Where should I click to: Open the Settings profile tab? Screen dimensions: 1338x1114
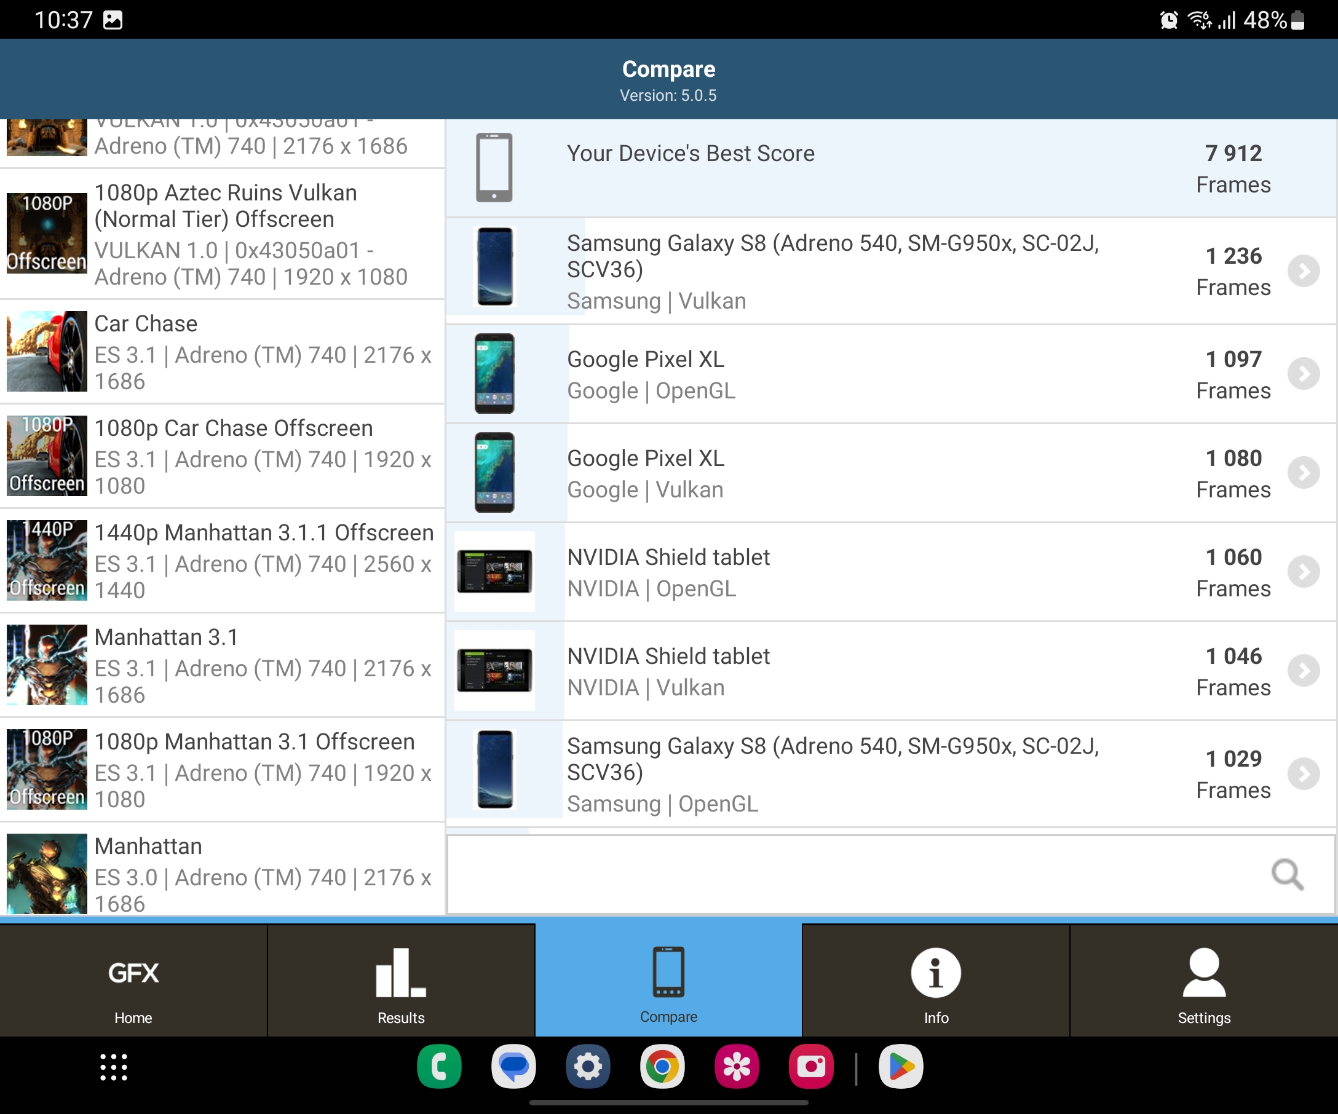[x=1203, y=981]
